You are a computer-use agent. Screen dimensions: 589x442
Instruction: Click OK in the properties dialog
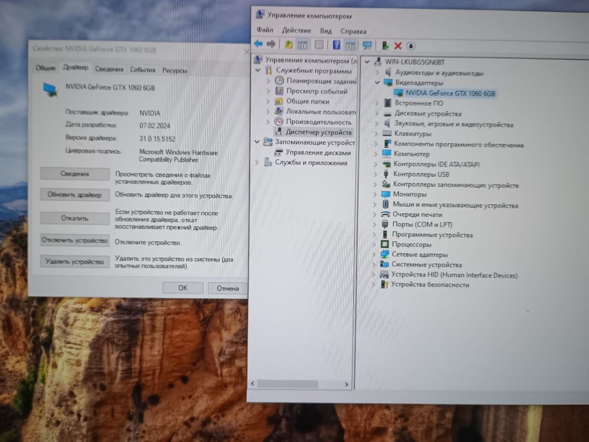click(x=183, y=288)
